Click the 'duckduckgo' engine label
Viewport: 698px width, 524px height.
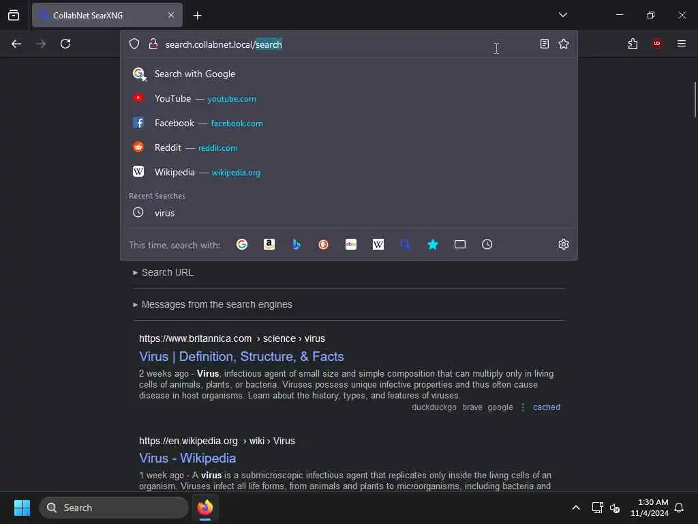(434, 407)
